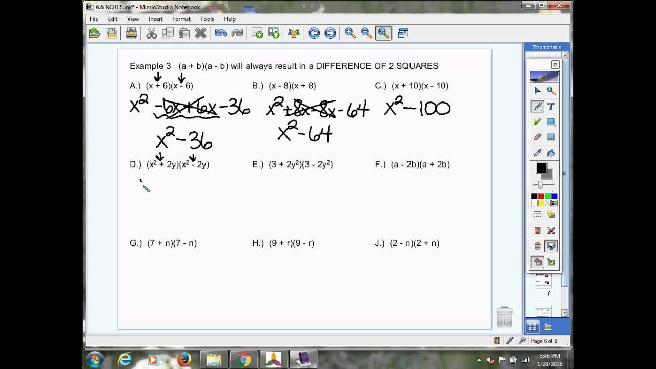Select the page 7 thumbnail
Screen dimensions: 656x369
[x=543, y=281]
